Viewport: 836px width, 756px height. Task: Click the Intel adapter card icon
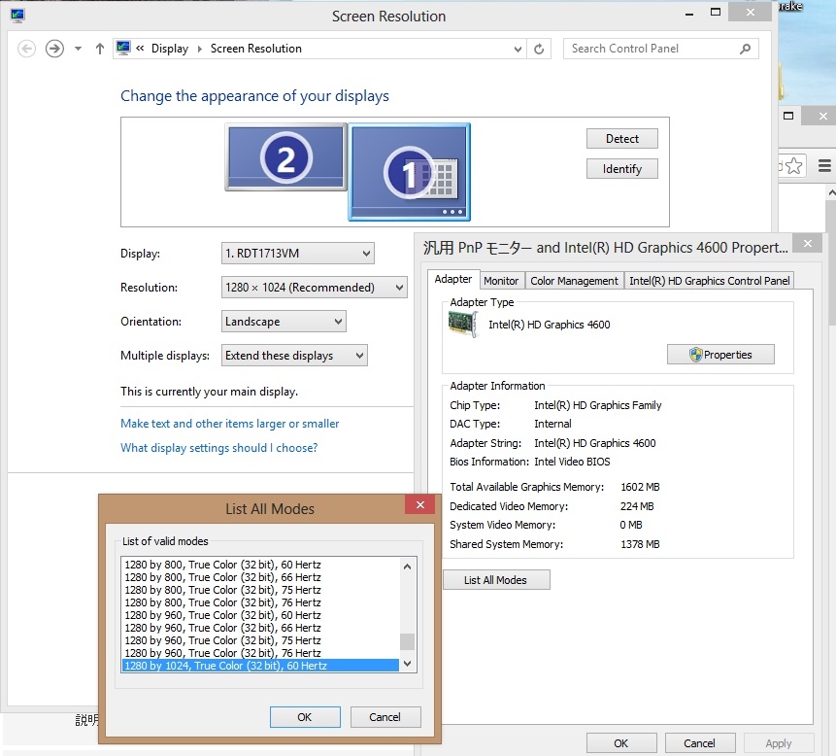(464, 325)
